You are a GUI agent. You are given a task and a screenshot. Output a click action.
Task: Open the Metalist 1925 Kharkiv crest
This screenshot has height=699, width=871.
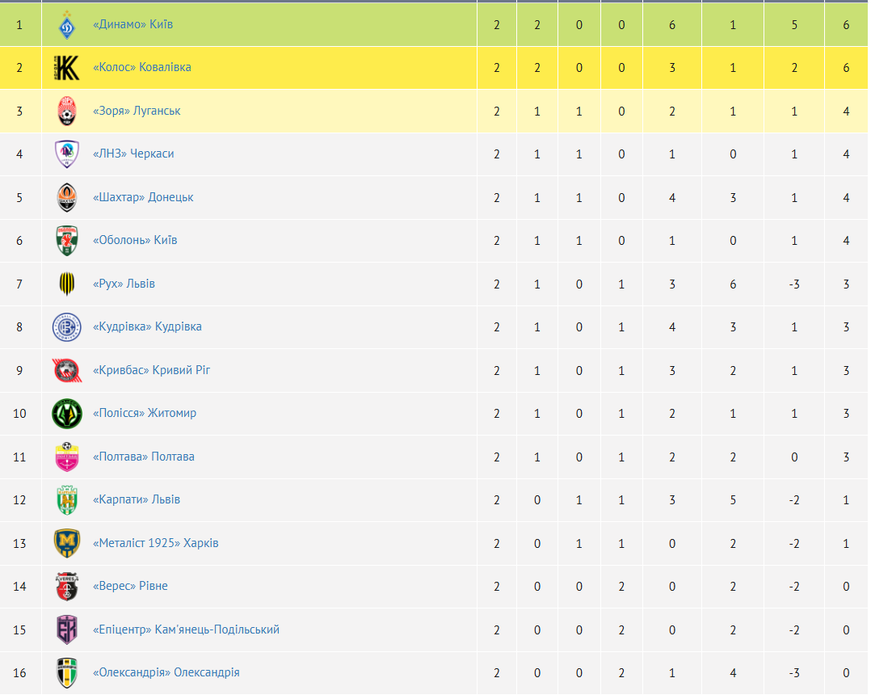pyautogui.click(x=66, y=543)
